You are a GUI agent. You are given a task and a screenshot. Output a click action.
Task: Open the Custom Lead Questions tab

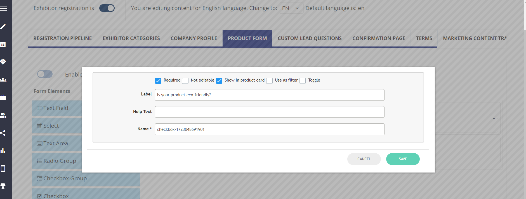coord(310,38)
